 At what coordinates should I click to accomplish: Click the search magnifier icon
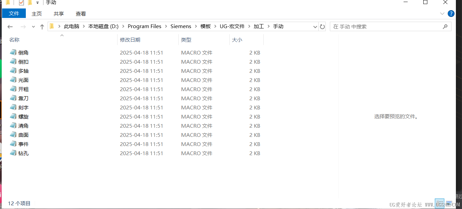pos(445,26)
